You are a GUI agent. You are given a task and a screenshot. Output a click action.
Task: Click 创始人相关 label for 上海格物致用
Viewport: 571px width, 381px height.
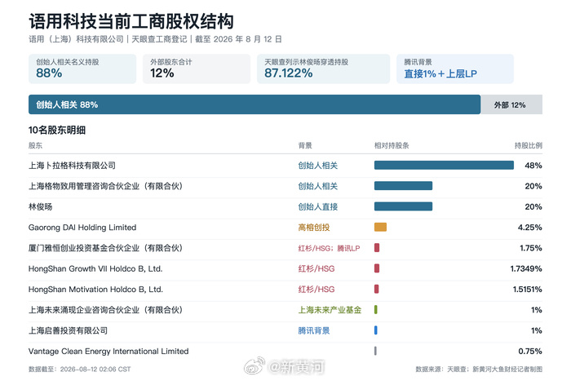point(318,186)
